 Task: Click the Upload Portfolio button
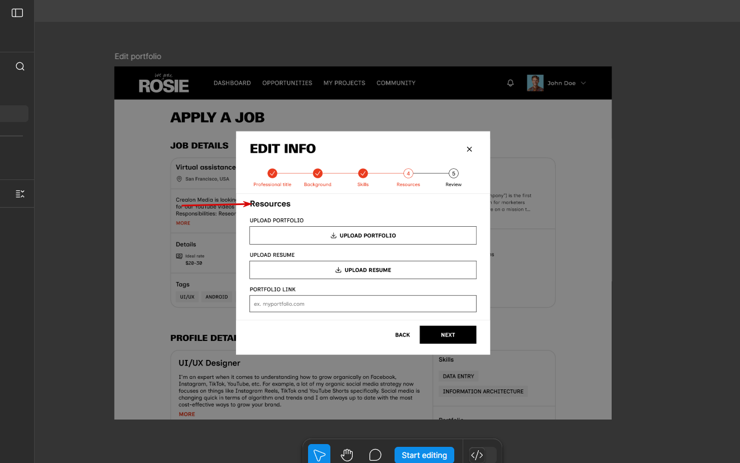coord(363,235)
